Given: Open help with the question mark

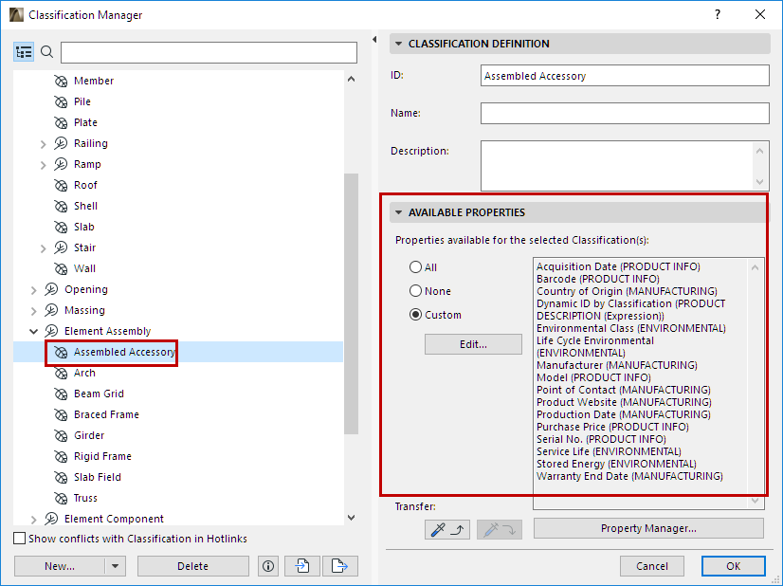Looking at the screenshot, I should click(718, 14).
